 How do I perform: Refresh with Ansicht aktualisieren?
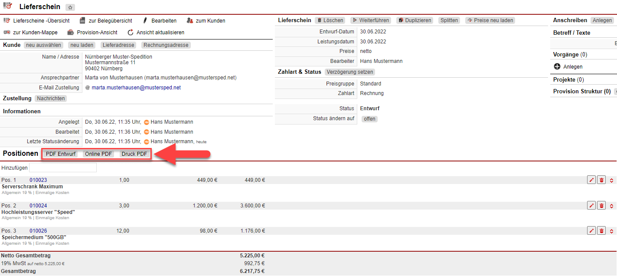[156, 32]
